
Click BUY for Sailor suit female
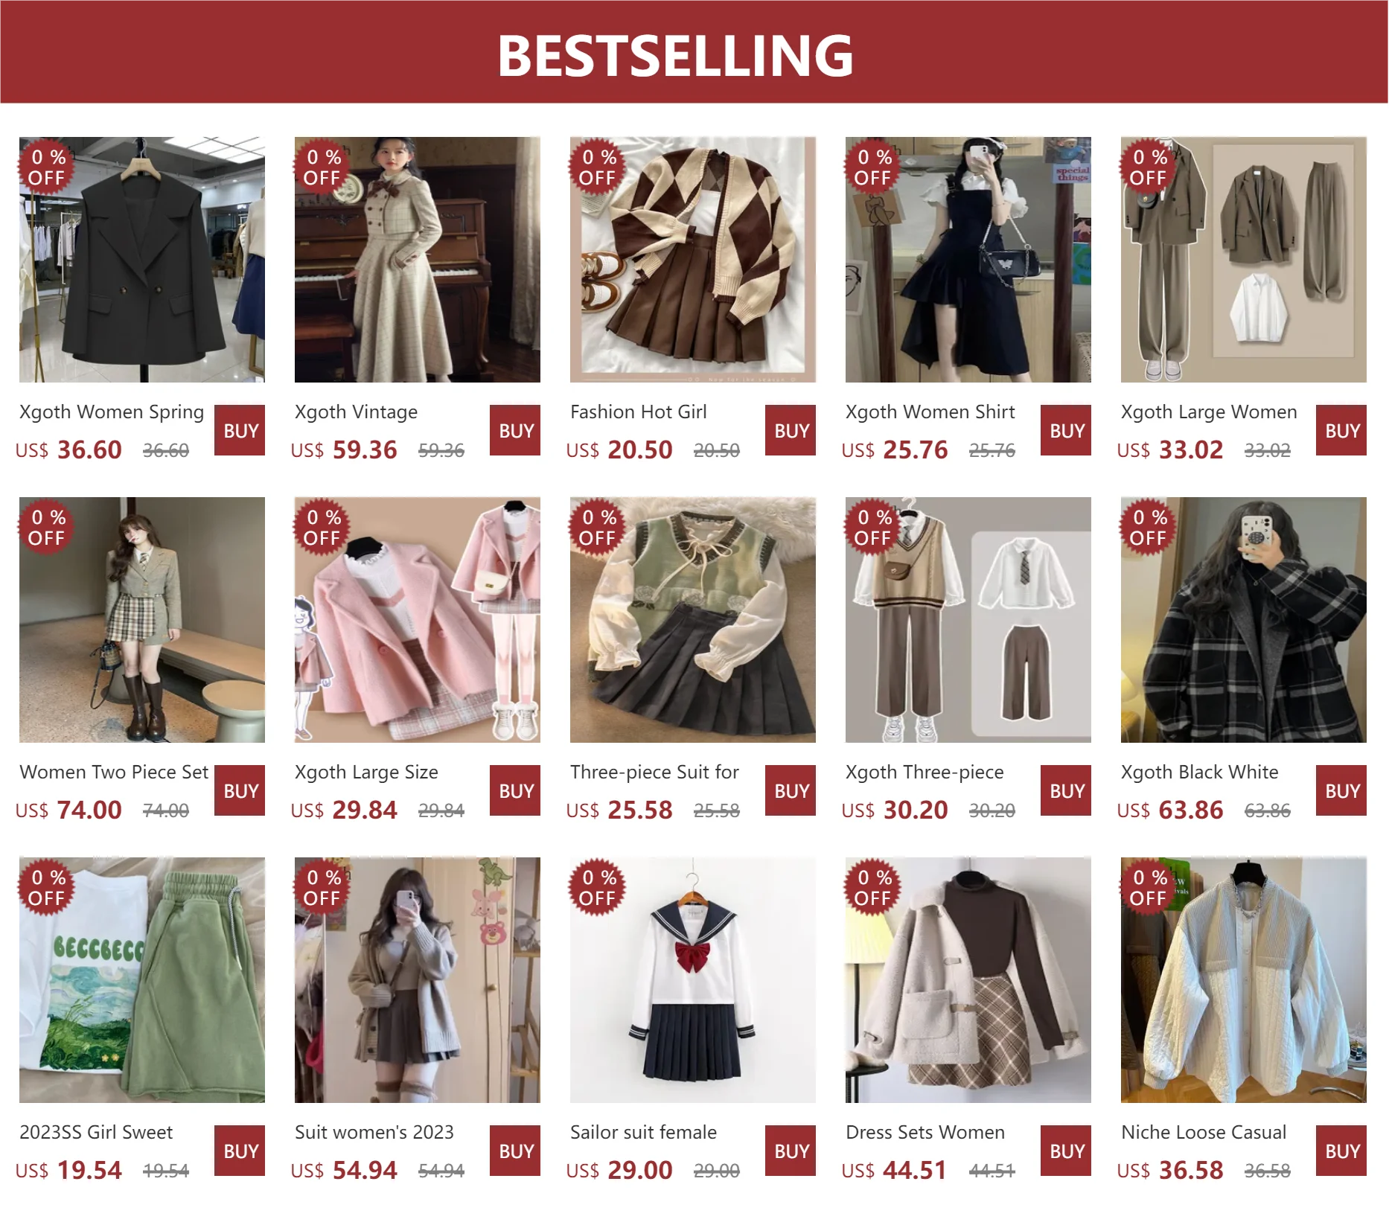click(x=790, y=1151)
